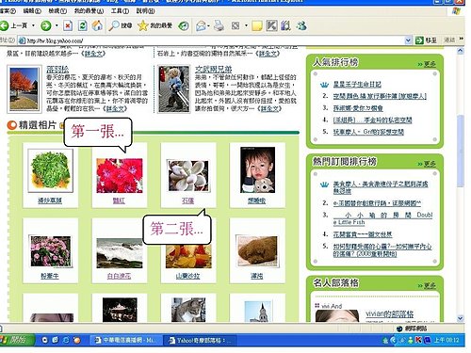Open top-ranked blog in 人氣排行榜
Image resolution: width=471 pixels, height=353 pixels.
(x=357, y=84)
